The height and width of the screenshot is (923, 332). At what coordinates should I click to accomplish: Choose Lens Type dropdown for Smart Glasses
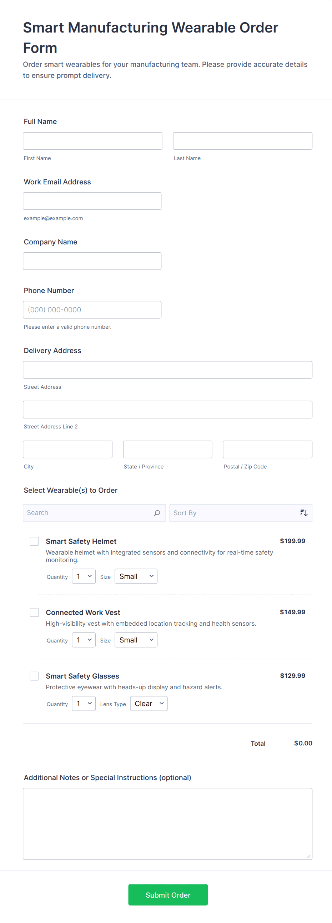149,703
